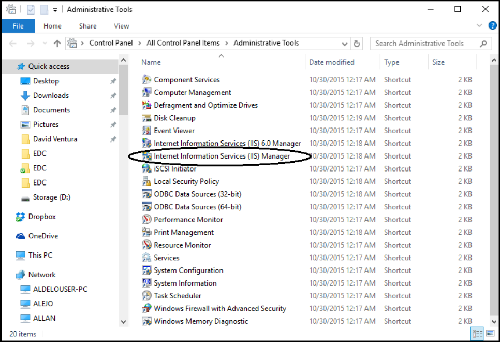This screenshot has height=342, width=500.
Task: Expand the address bar history dropdown
Action: [x=344, y=44]
